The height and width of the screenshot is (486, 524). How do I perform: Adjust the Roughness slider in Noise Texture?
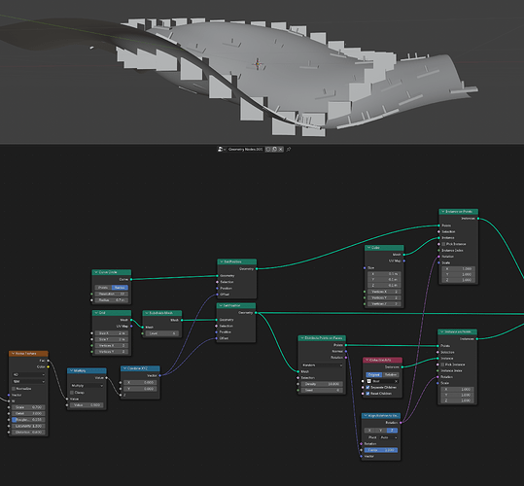tap(28, 420)
